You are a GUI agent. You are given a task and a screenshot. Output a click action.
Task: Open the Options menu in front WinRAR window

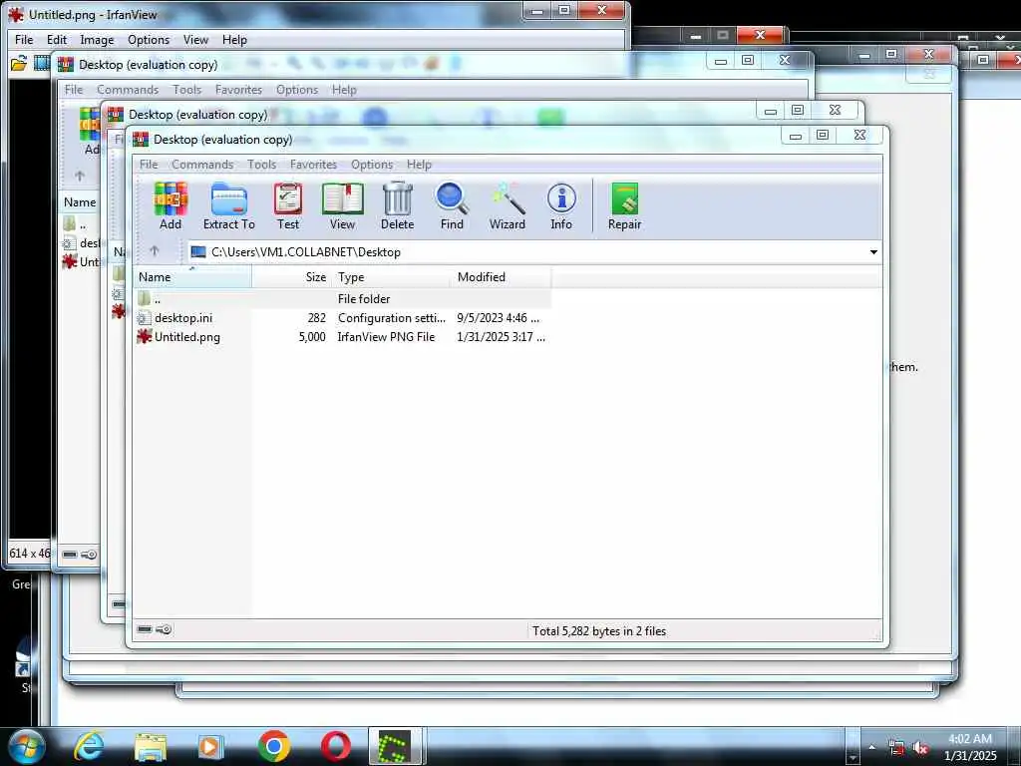[372, 165]
